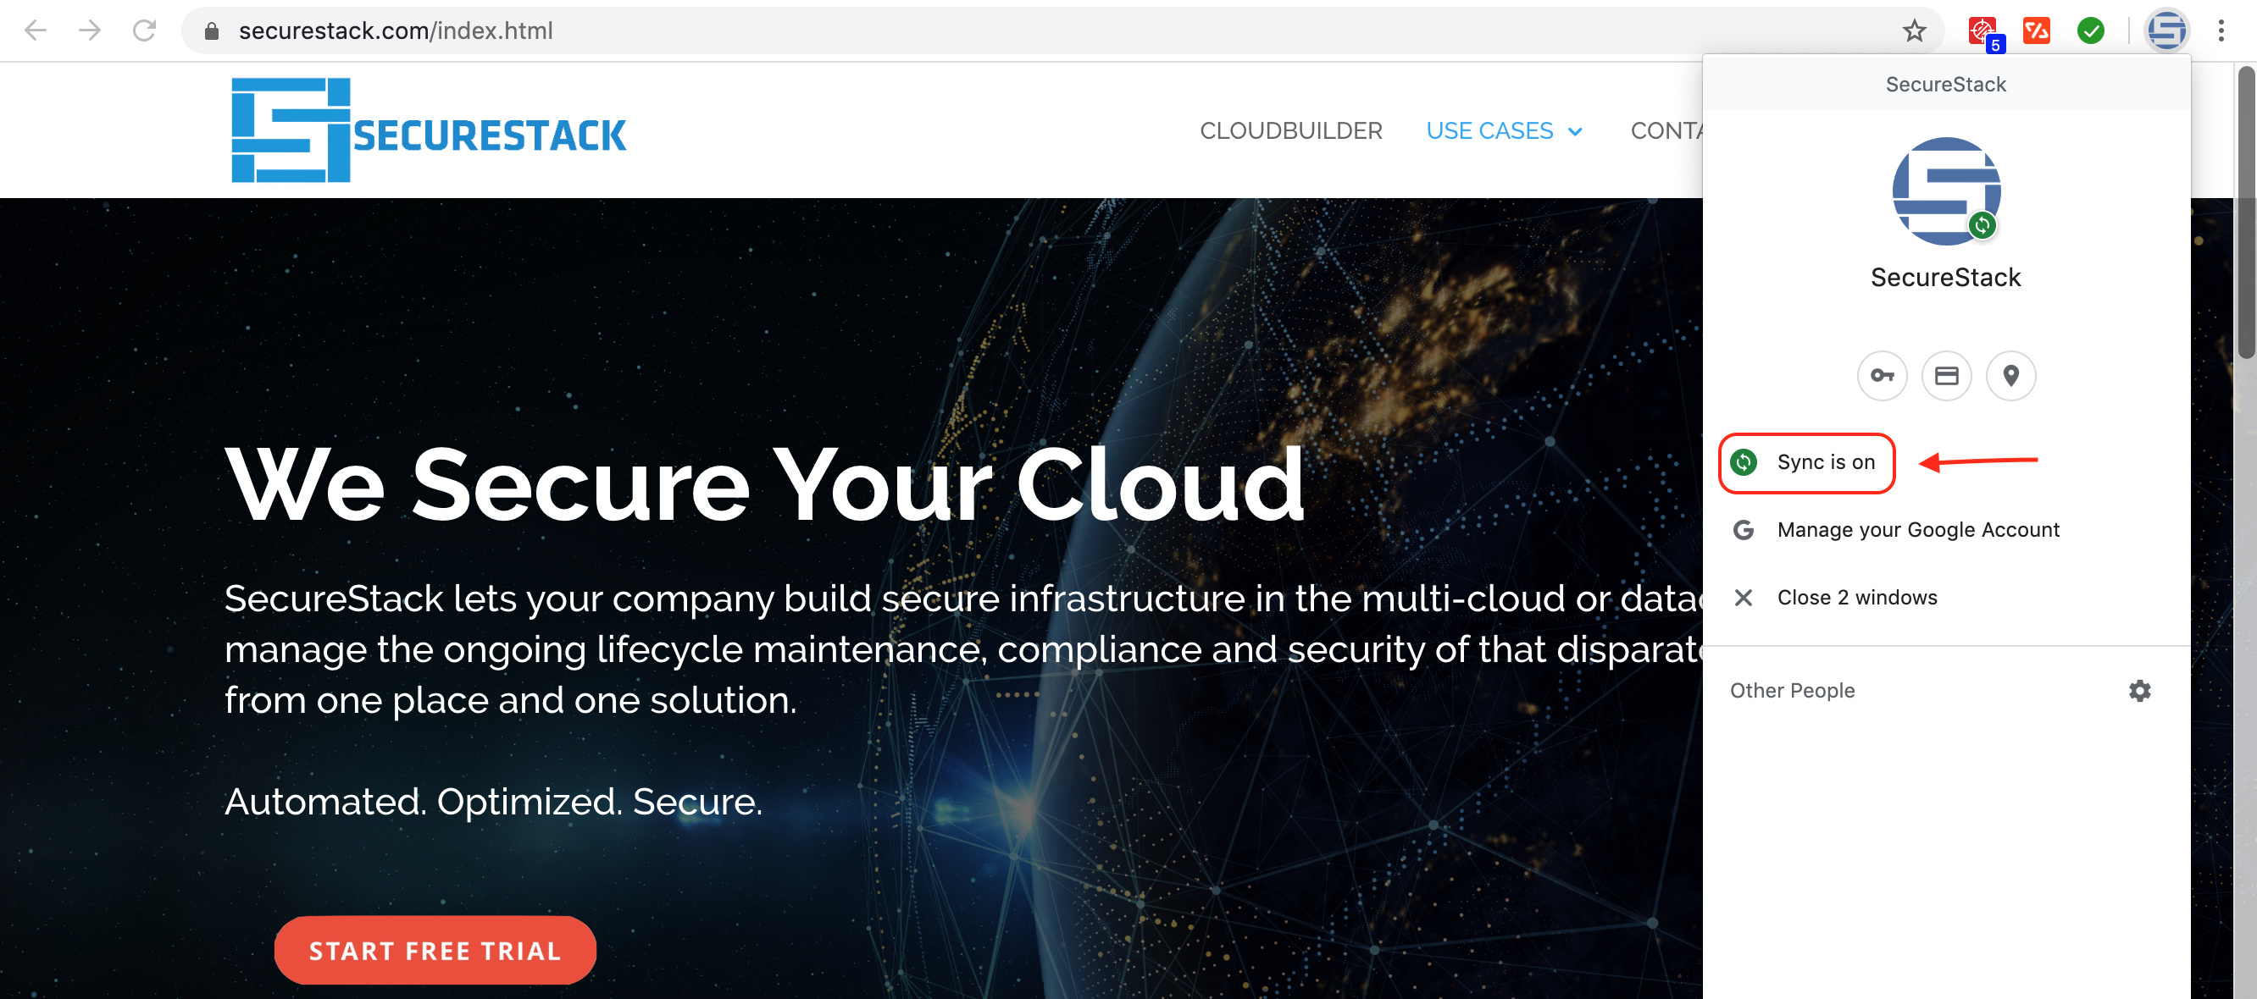Open Chrome three-dot menu

pos(2221,30)
